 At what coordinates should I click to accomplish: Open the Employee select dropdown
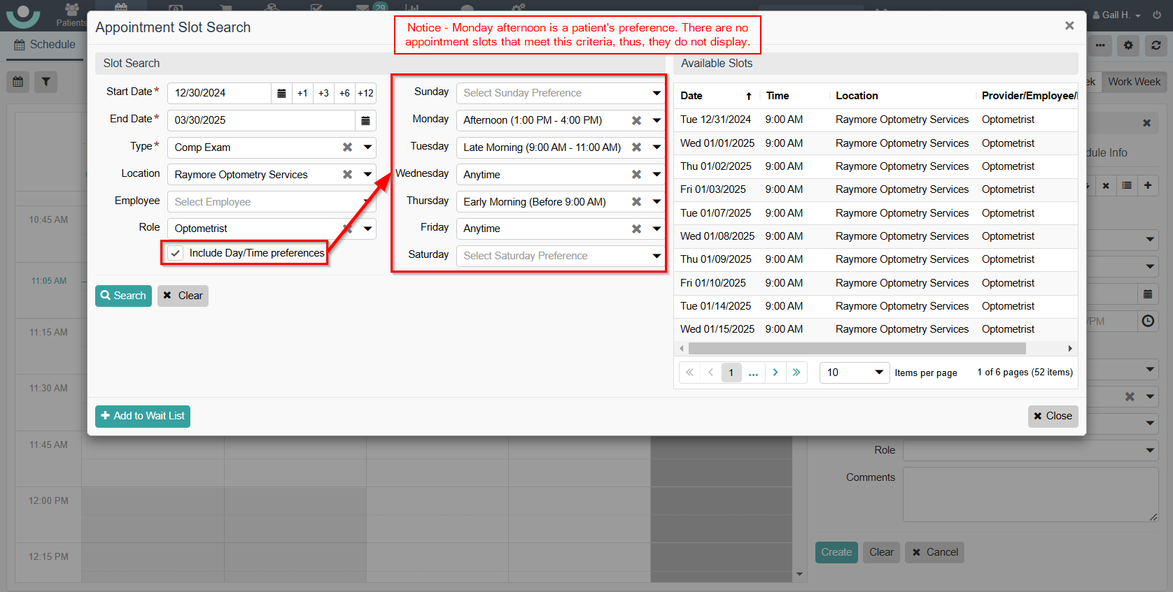click(272, 202)
